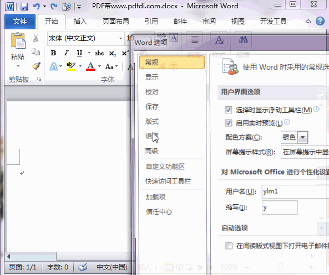Apply the yellow text highlight color
Screen dimensions: 329x275
click(70, 66)
